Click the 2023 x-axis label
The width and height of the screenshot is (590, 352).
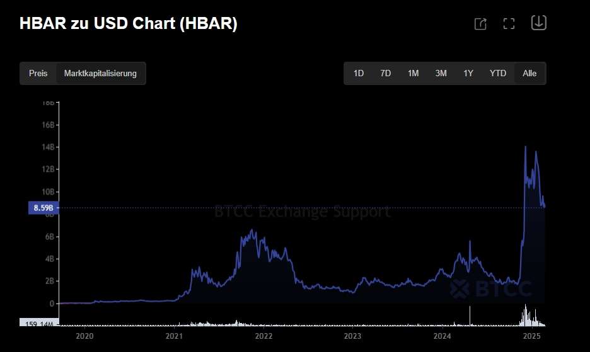pos(352,336)
